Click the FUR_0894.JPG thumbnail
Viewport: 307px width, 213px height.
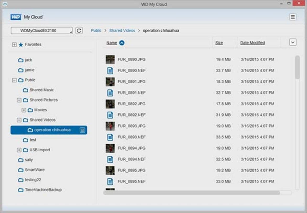coord(110,148)
